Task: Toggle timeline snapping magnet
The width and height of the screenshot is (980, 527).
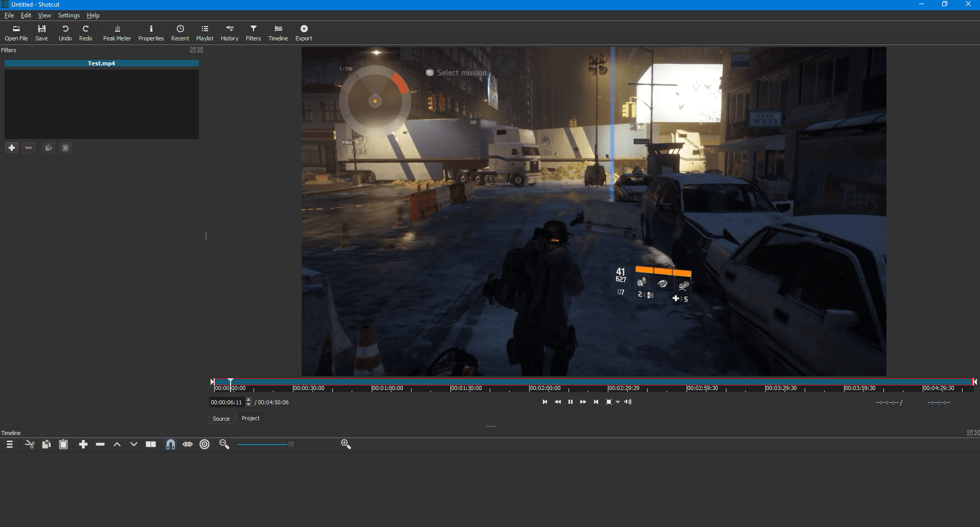Action: coord(171,444)
